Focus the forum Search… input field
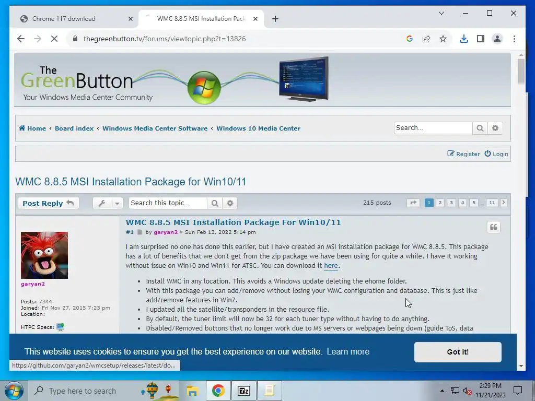535x401 pixels. pos(433,128)
